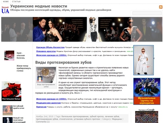Click the man in suit thumbnail
Viewport: 164px width, 123px height.
click(8, 120)
